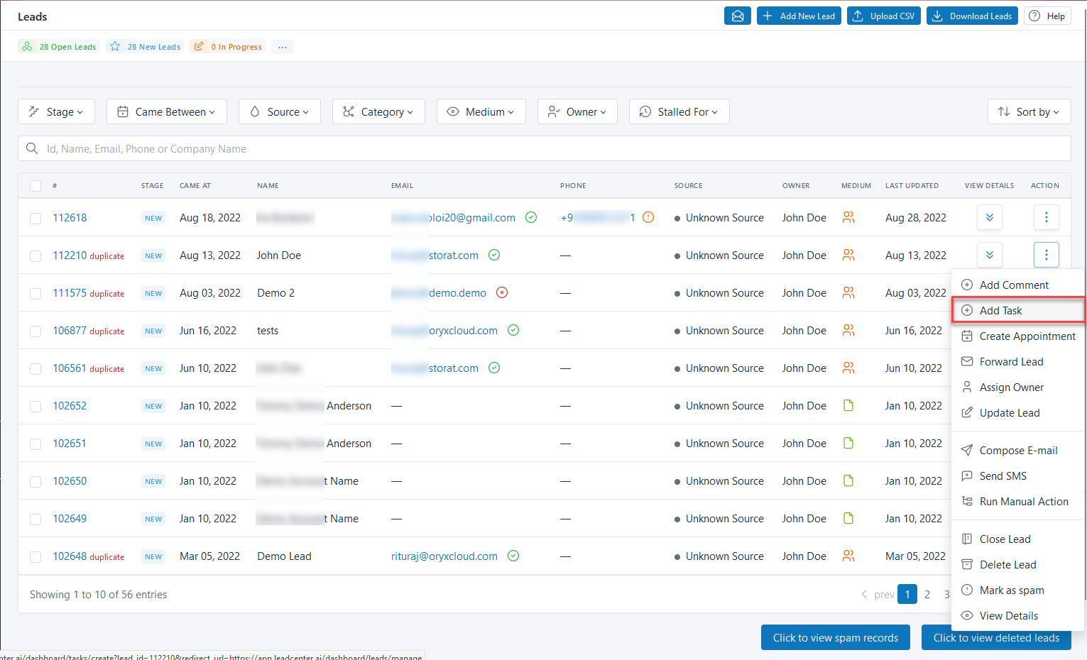The image size is (1087, 660).
Task: Click the phone warning icon for lead 112618
Action: [648, 217]
